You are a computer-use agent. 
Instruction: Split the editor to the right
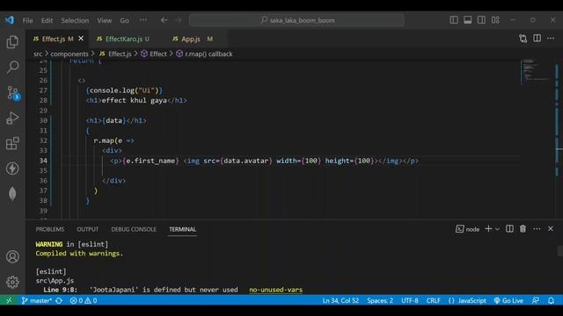pyautogui.click(x=537, y=39)
